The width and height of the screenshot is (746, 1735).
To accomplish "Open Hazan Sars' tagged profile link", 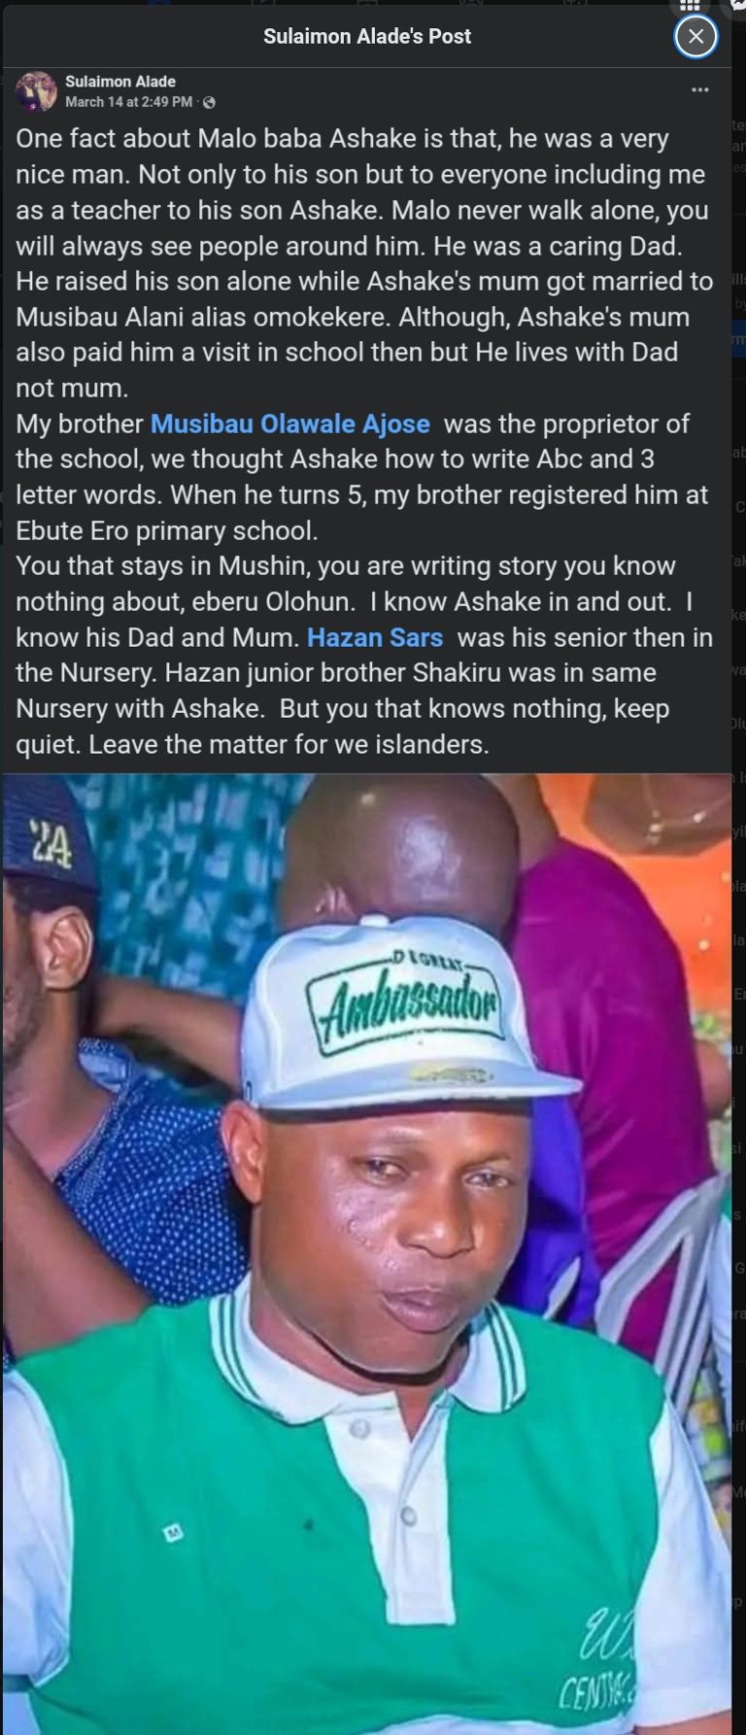I will point(375,638).
